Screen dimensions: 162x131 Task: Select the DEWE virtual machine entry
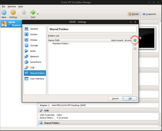click(11, 24)
